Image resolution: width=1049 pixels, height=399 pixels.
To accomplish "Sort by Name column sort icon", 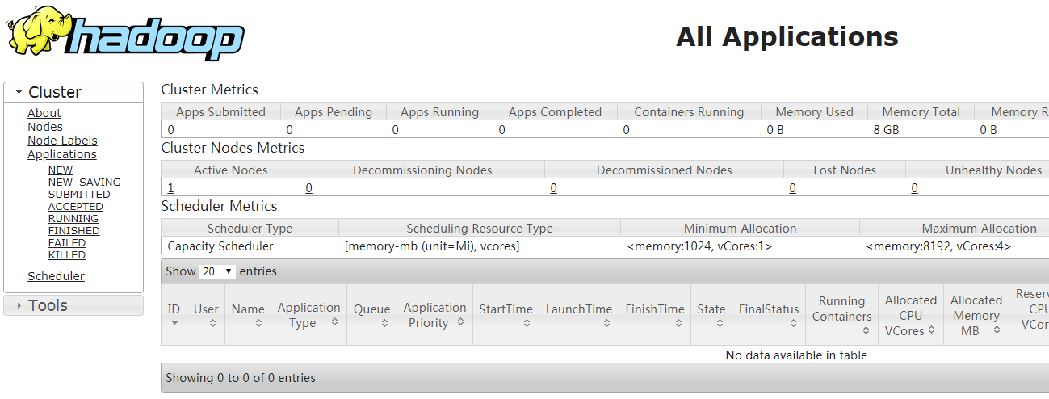I will [258, 323].
